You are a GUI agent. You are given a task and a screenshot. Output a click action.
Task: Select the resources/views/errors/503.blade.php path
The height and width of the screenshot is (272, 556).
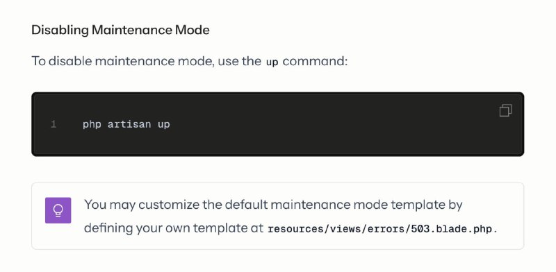(380, 229)
